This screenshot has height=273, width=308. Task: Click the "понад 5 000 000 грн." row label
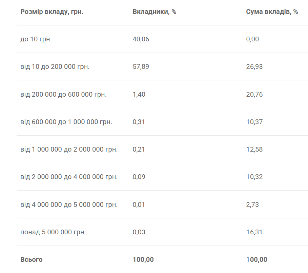coord(53,232)
